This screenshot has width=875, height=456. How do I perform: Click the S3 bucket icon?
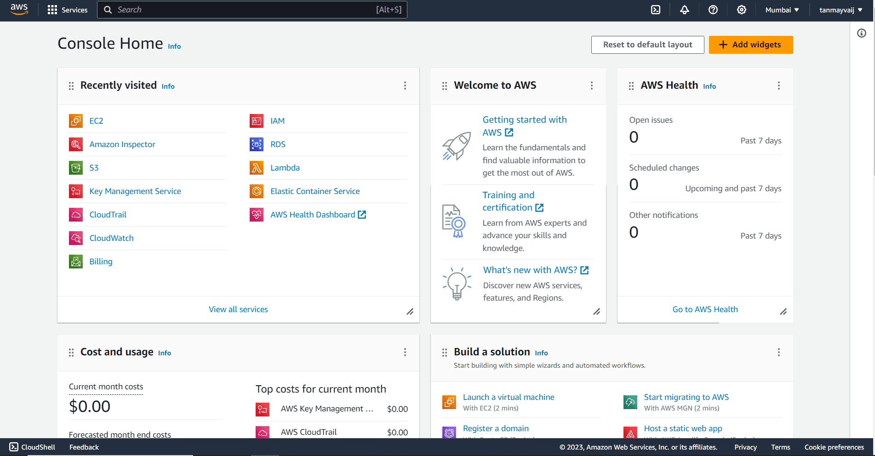click(x=76, y=168)
